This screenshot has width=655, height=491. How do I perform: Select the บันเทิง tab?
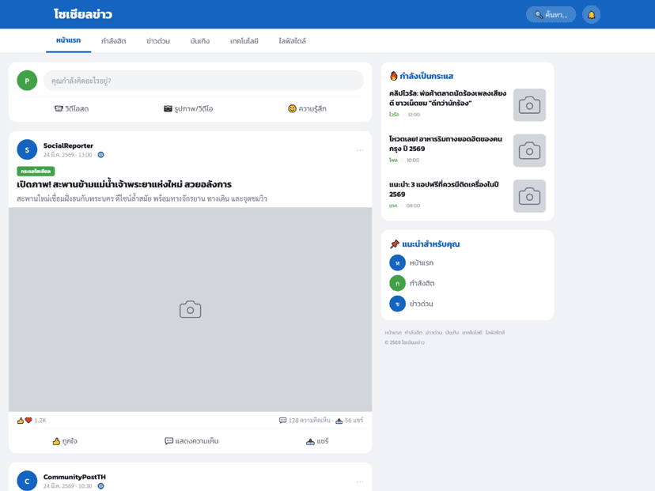(200, 41)
